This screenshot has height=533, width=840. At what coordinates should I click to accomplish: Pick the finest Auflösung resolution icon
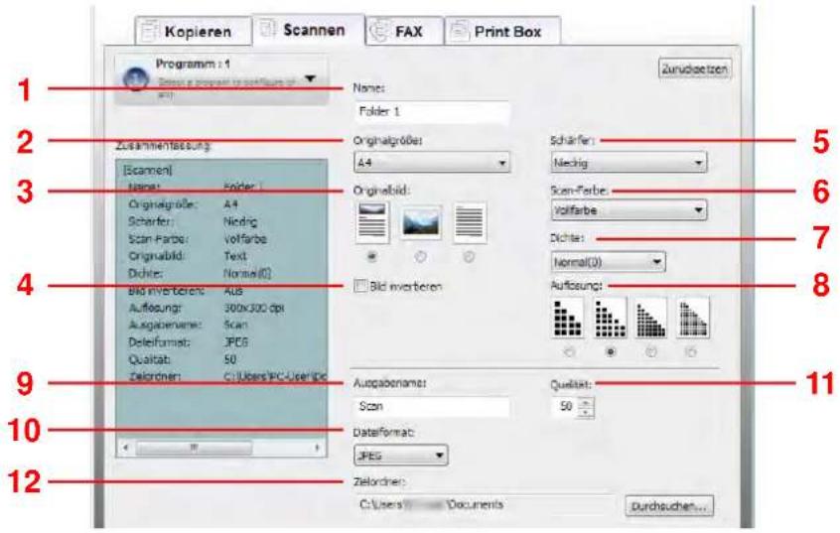(693, 318)
